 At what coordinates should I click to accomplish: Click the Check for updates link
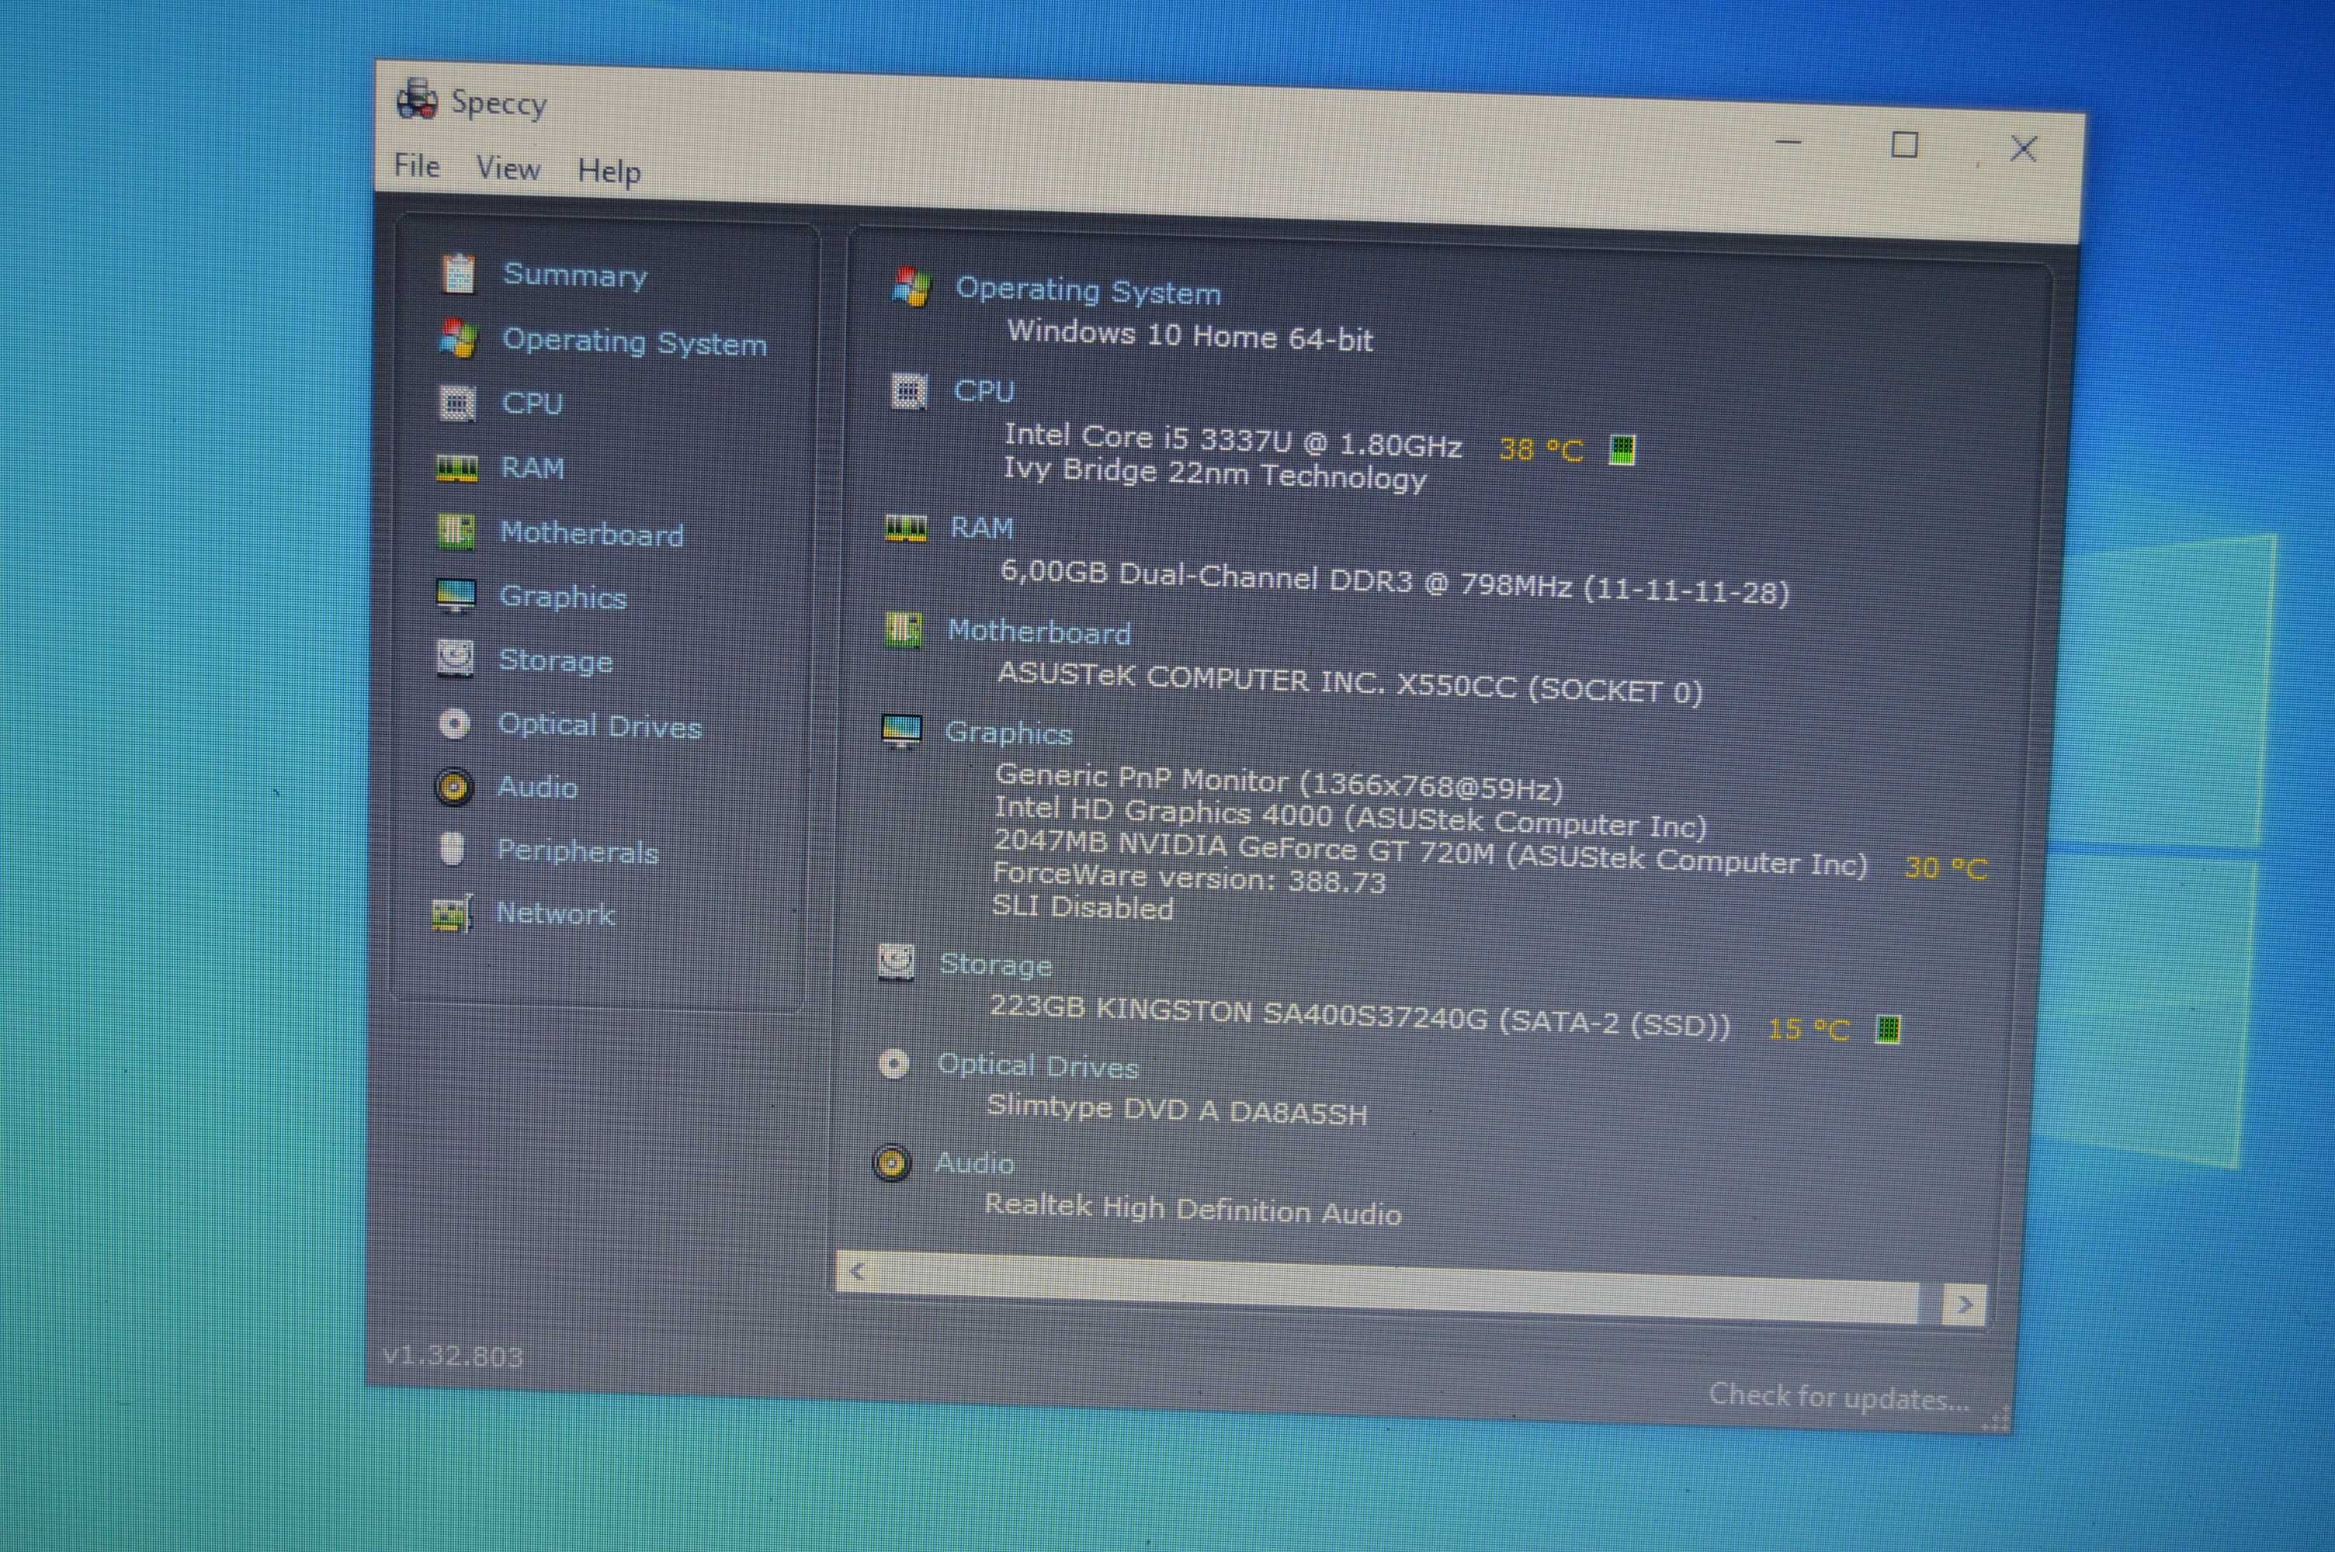(x=1839, y=1397)
